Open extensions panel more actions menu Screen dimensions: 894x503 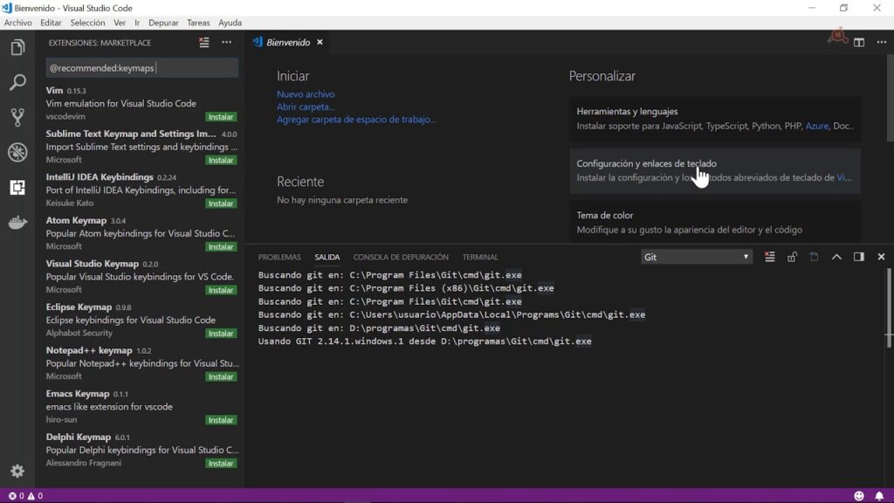point(227,42)
